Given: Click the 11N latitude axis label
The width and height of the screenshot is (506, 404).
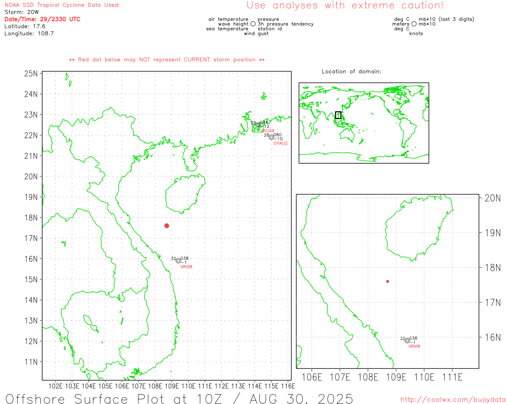Looking at the screenshot, I should 31,362.
